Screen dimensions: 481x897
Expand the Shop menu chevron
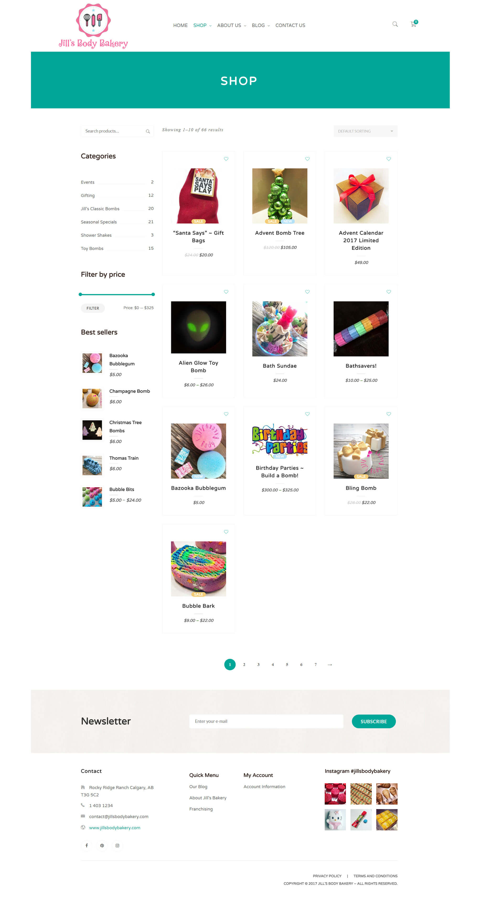[x=210, y=26]
